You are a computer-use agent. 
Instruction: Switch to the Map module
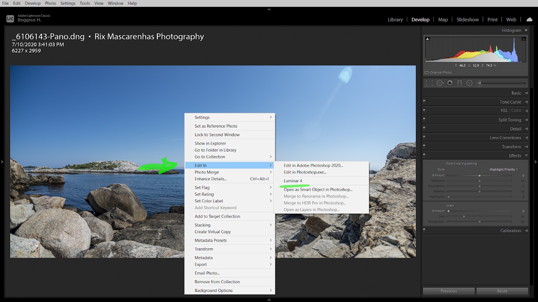[443, 20]
